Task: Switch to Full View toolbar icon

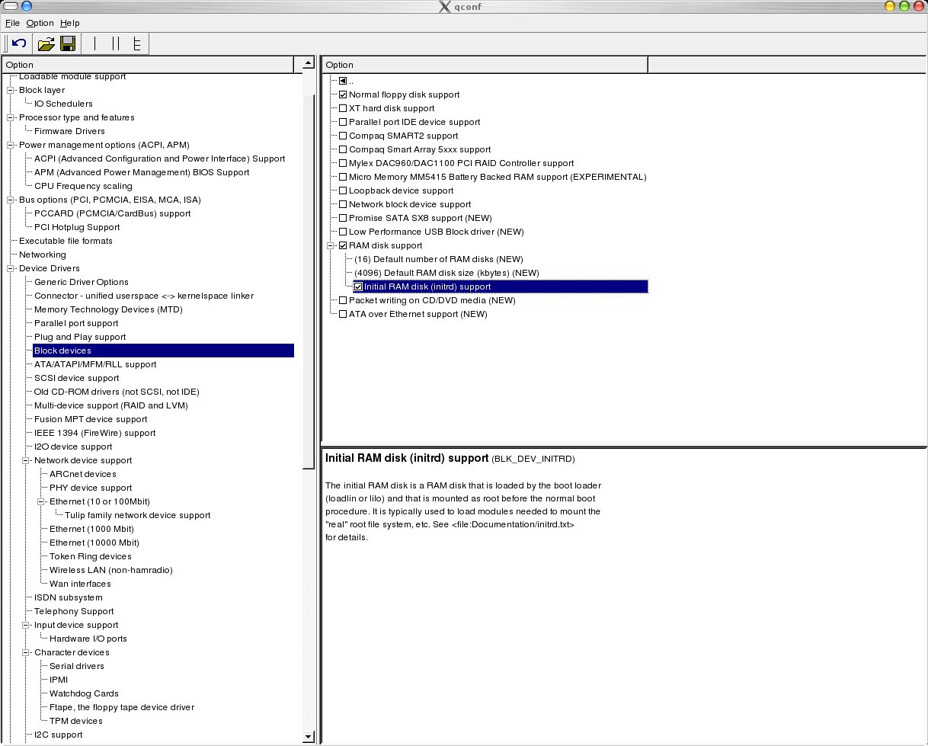Action: (137, 43)
